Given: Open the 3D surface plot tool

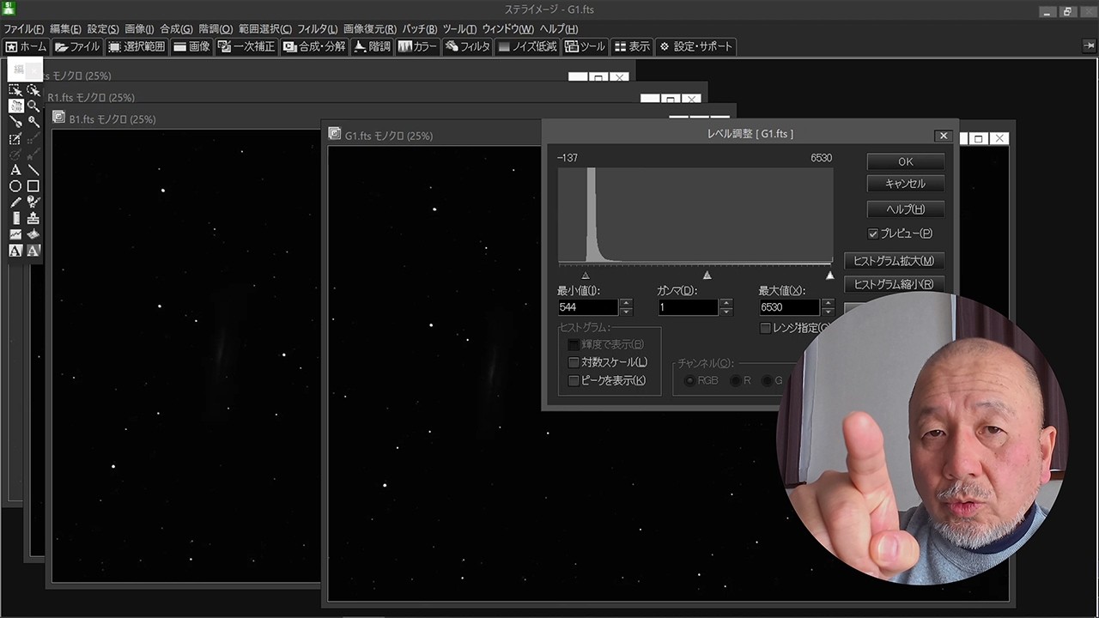Looking at the screenshot, I should tap(33, 234).
